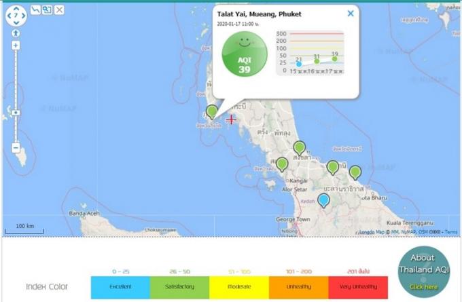Click the Index Color legend label
This screenshot has width=462, height=302.
pyautogui.click(x=47, y=286)
